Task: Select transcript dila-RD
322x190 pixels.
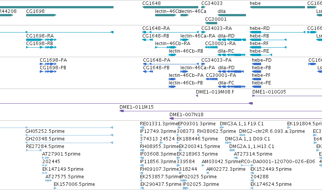Action: tap(226, 36)
